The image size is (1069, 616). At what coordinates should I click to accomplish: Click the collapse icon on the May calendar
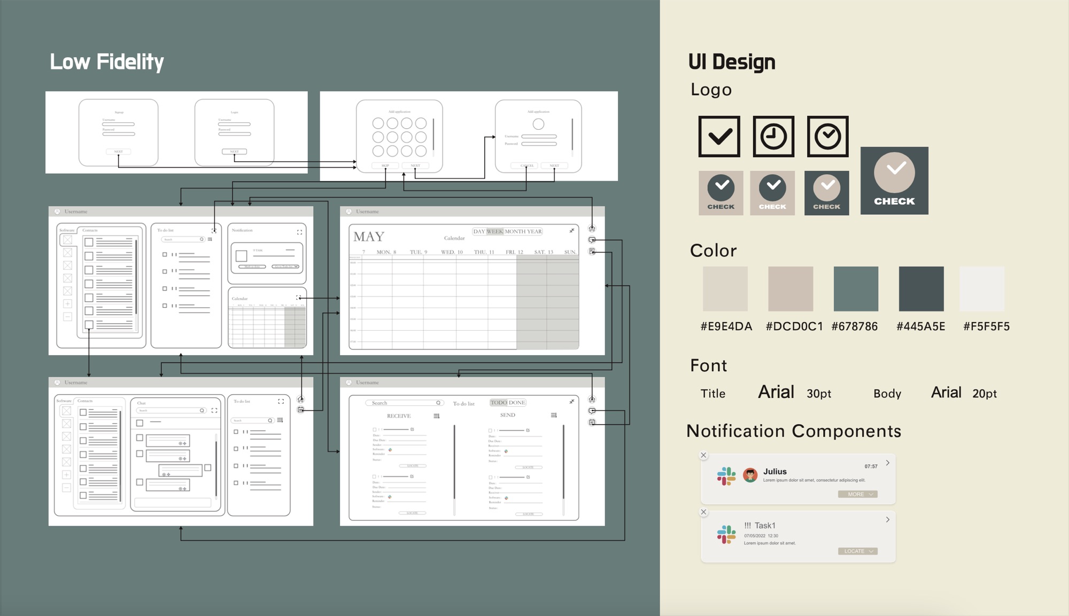click(572, 231)
